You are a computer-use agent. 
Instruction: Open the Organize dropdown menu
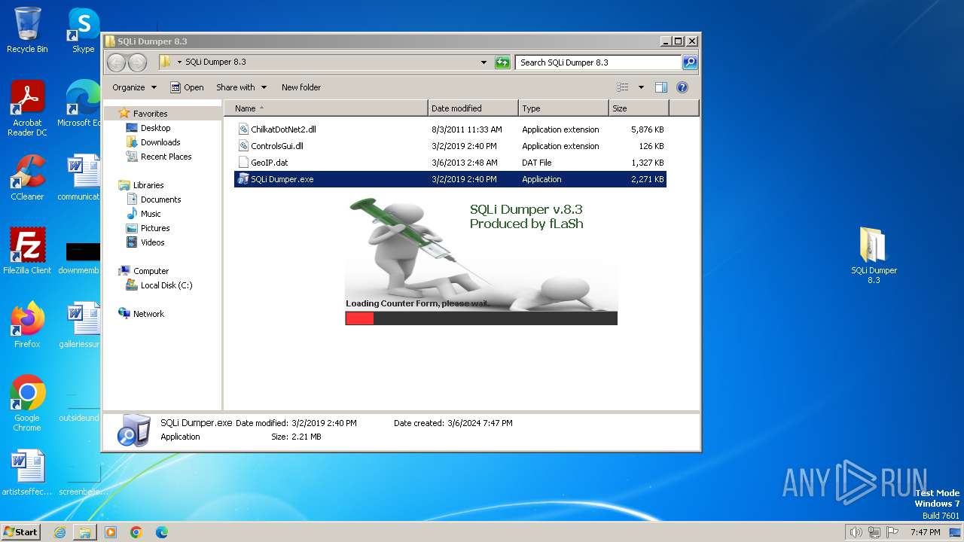click(134, 87)
